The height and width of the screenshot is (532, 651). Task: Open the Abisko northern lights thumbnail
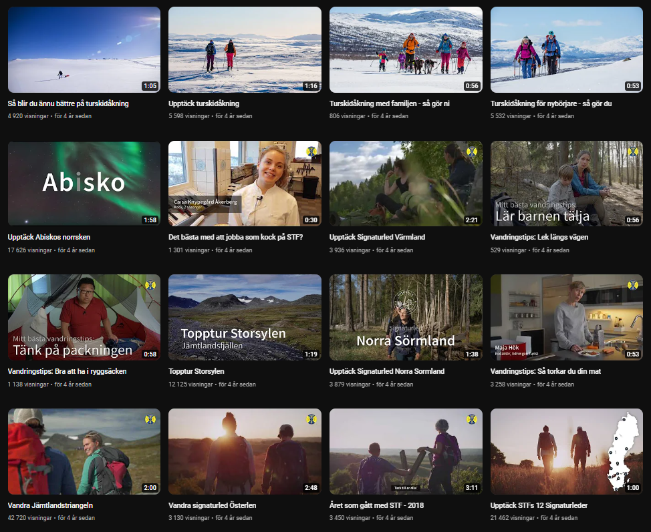(84, 184)
